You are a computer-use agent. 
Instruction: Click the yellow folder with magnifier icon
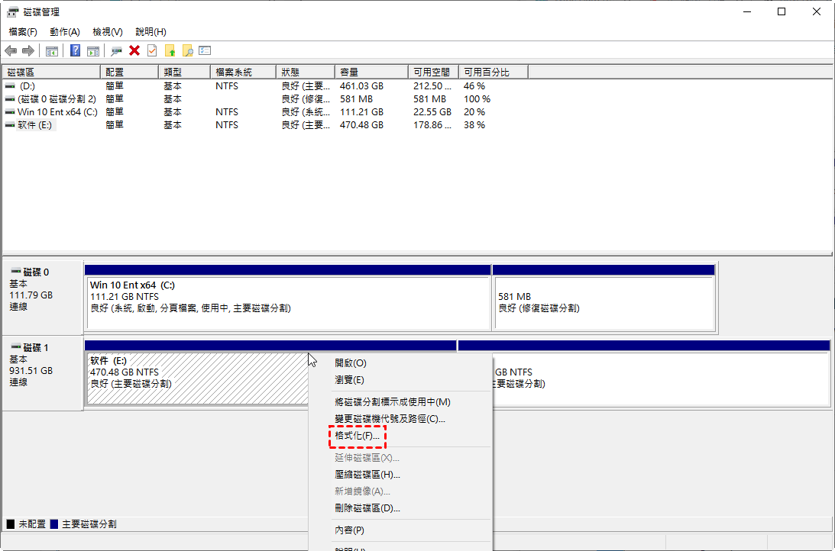pyautogui.click(x=187, y=50)
